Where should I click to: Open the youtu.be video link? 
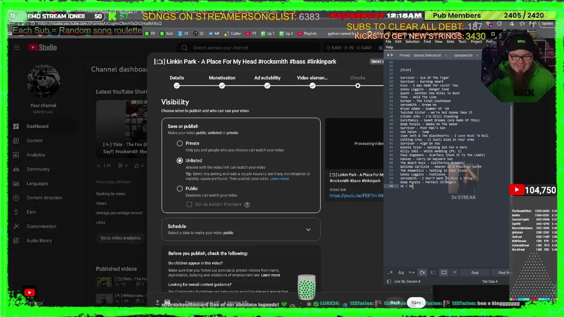356,195
